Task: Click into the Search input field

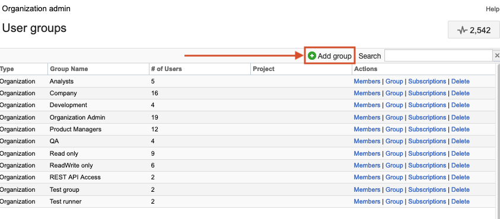Action: 438,56
